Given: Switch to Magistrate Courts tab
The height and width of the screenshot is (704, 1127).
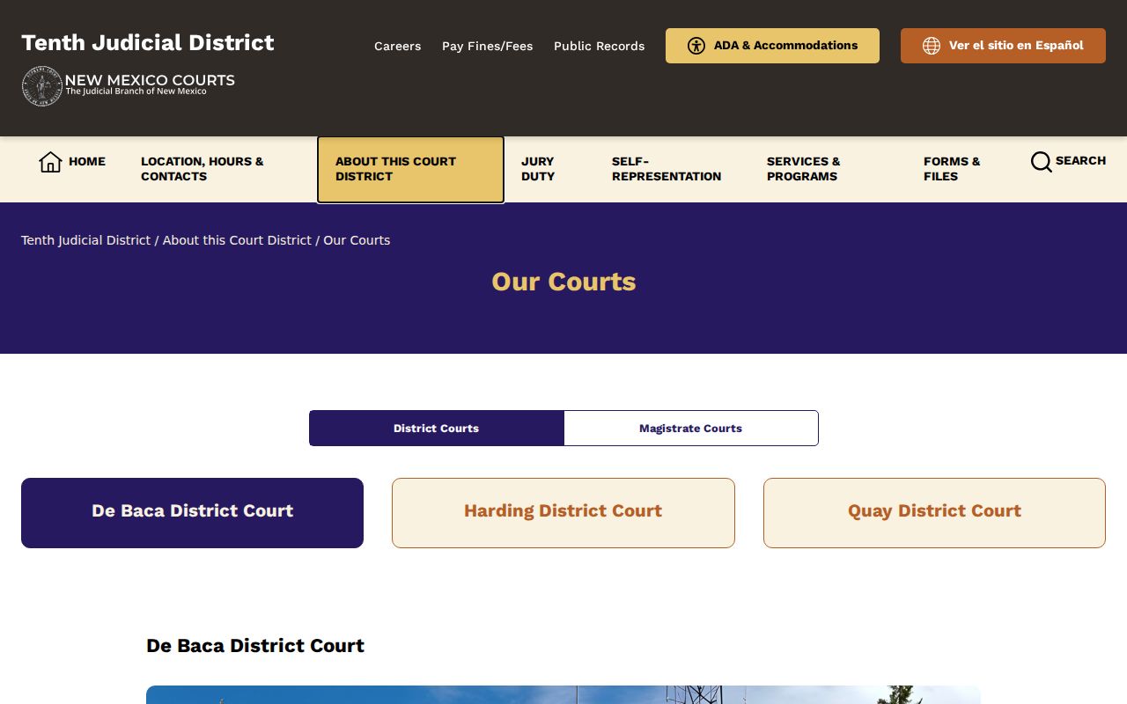Looking at the screenshot, I should coord(690,429).
